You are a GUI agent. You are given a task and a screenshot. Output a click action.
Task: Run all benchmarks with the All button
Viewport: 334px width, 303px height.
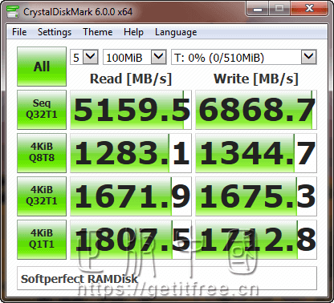(x=42, y=67)
